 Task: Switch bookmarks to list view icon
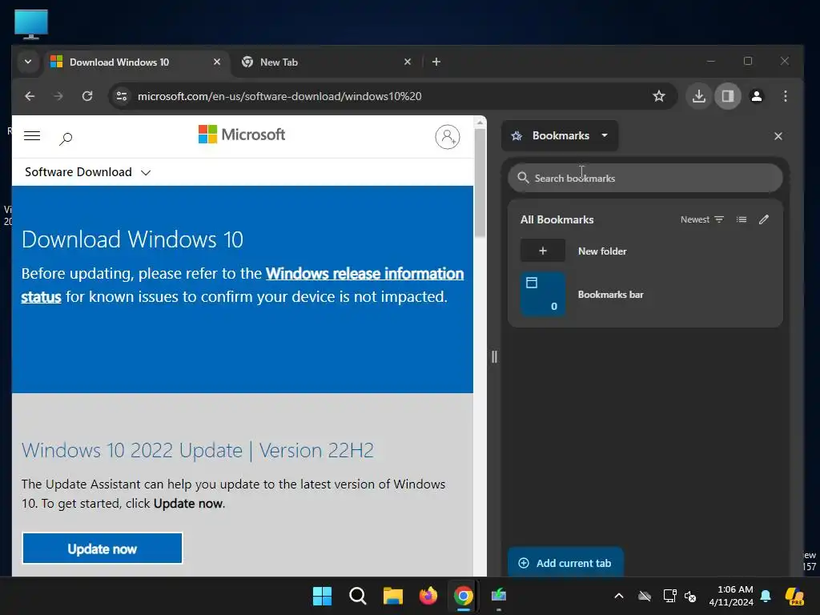coord(742,219)
